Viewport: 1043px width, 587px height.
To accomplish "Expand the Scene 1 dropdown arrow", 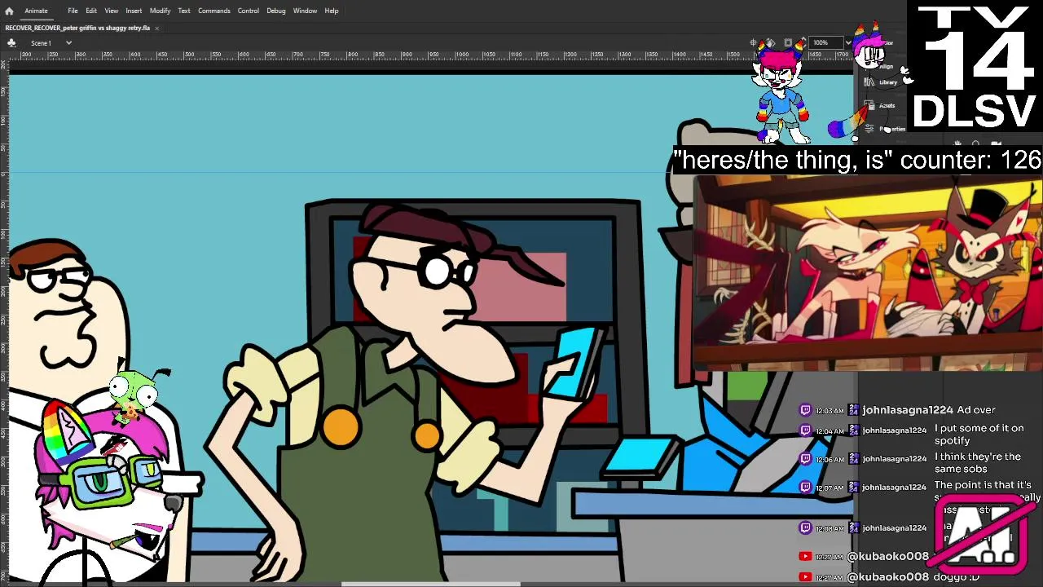I will [x=68, y=42].
